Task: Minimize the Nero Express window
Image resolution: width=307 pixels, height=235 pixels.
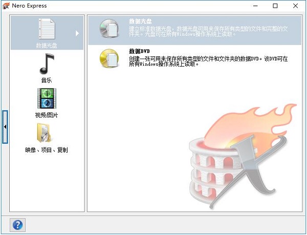Action: pos(255,6)
